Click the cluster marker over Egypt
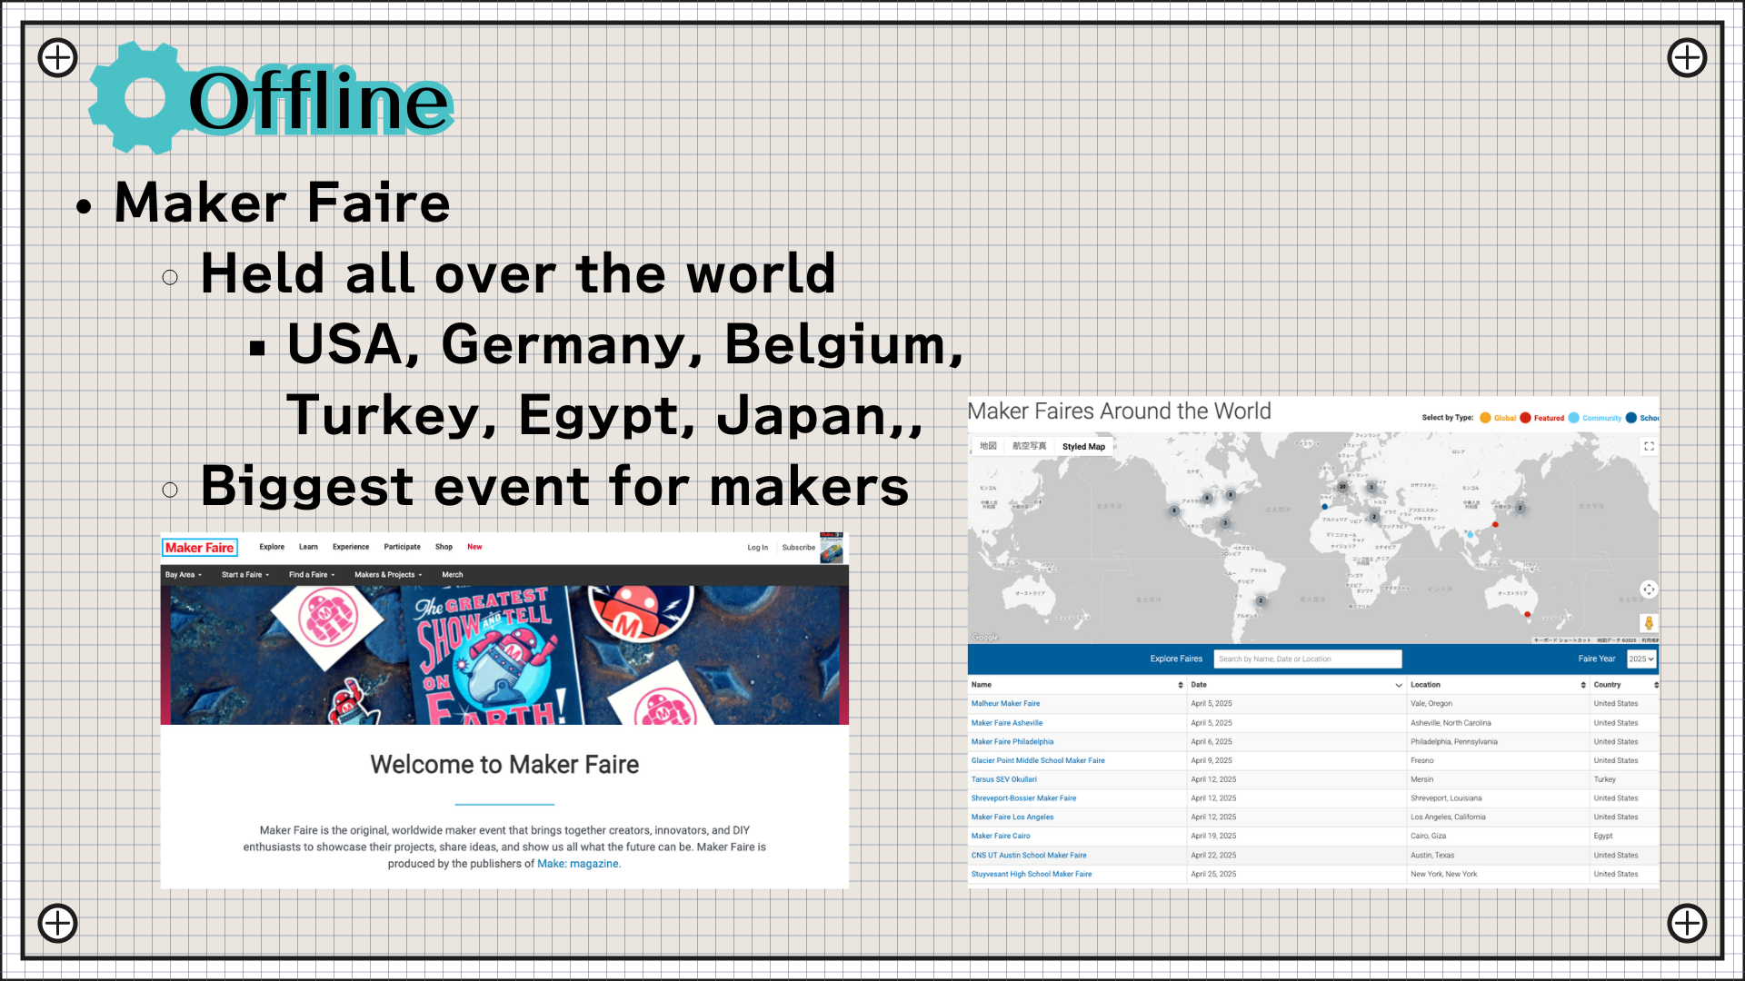 [x=1374, y=517]
